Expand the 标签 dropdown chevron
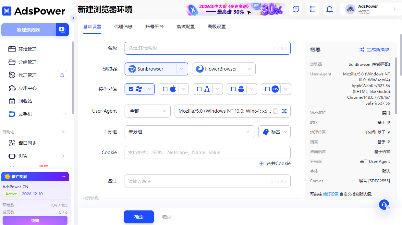Image resolution: width=402 pixels, height=225 pixels. pyautogui.click(x=286, y=132)
